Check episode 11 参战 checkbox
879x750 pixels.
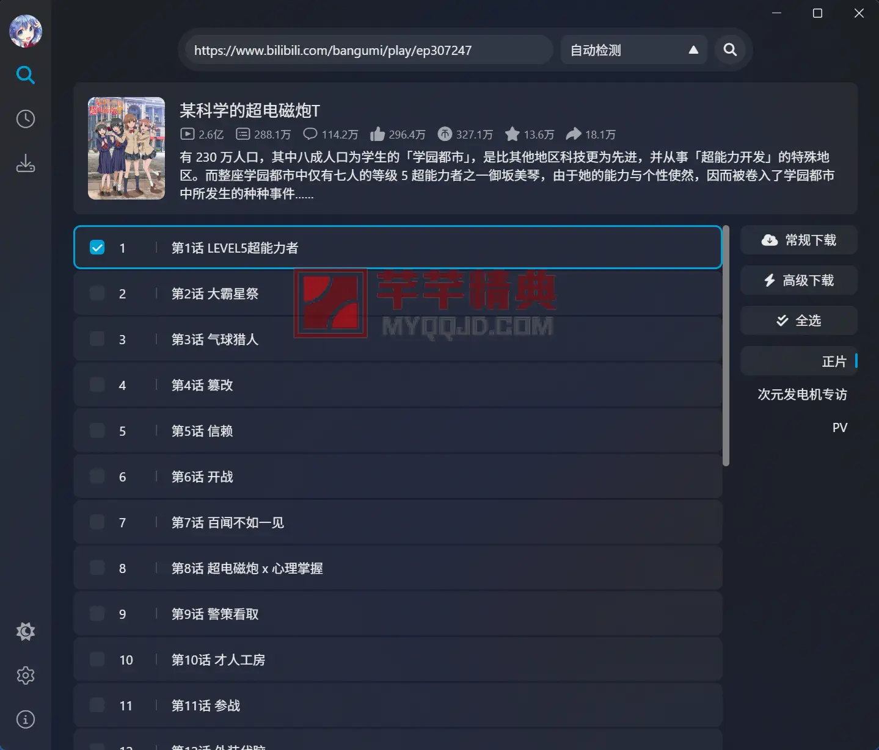pos(97,705)
